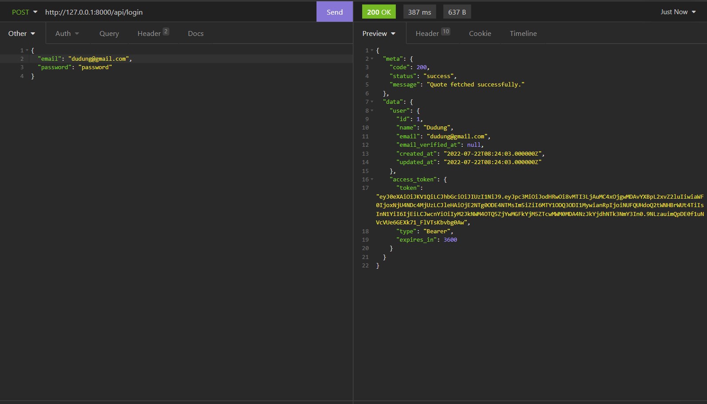The image size is (707, 404).
Task: Collapse the "access_token" object fold arrow
Action: click(x=372, y=180)
